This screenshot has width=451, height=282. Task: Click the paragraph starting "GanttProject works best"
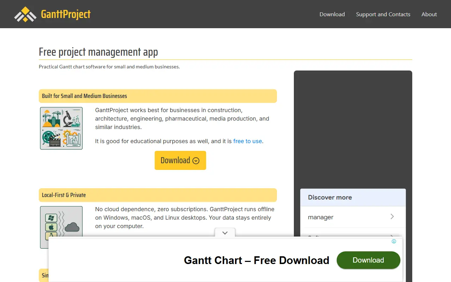click(x=182, y=118)
